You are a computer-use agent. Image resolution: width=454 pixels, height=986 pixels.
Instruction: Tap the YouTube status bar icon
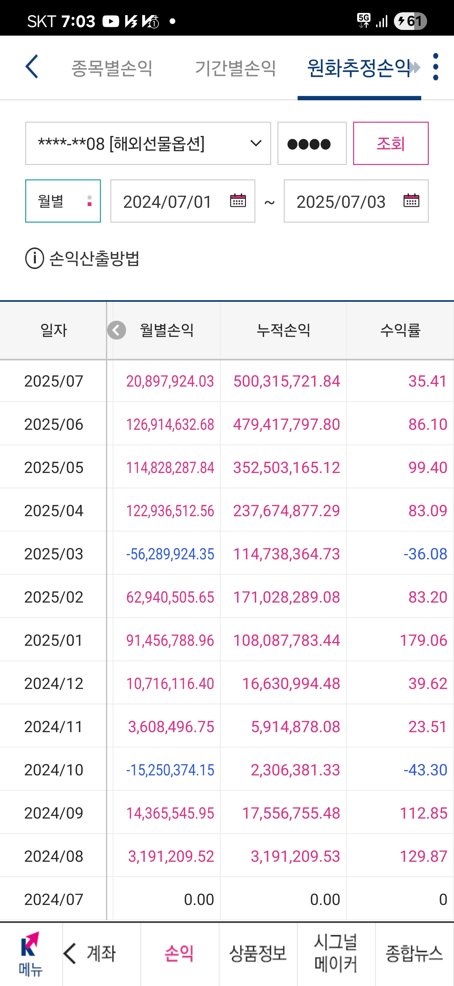(x=111, y=21)
